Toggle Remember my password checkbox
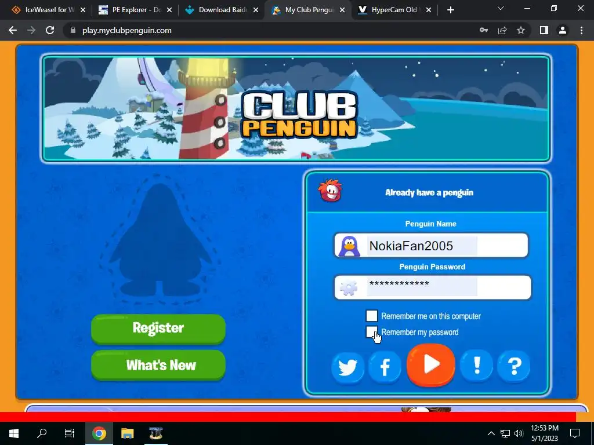The height and width of the screenshot is (445, 594). 372,332
